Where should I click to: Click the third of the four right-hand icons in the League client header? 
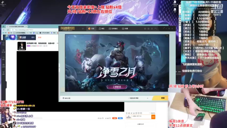pos(152,29)
